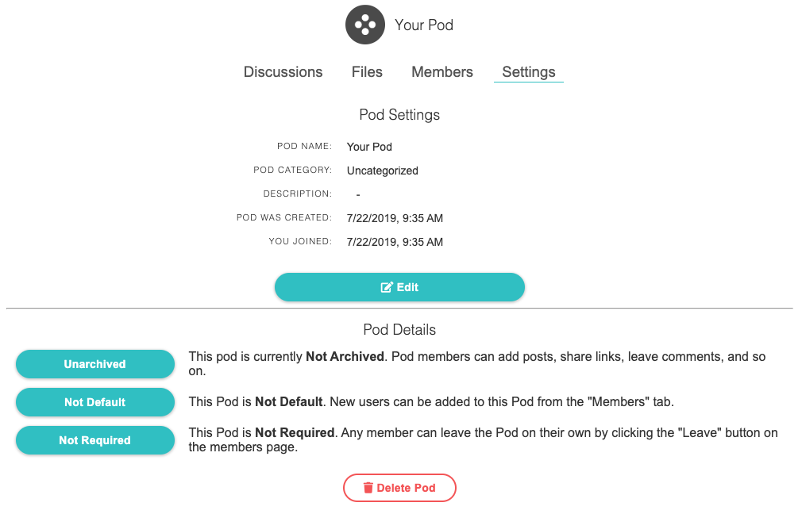
Task: Click the "Your Pod" header title
Action: click(x=424, y=25)
